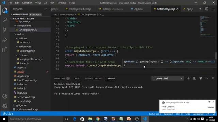The image size is (218, 122).
Task: Open notification settings gear in javatpoint popup
Action: tap(209, 102)
